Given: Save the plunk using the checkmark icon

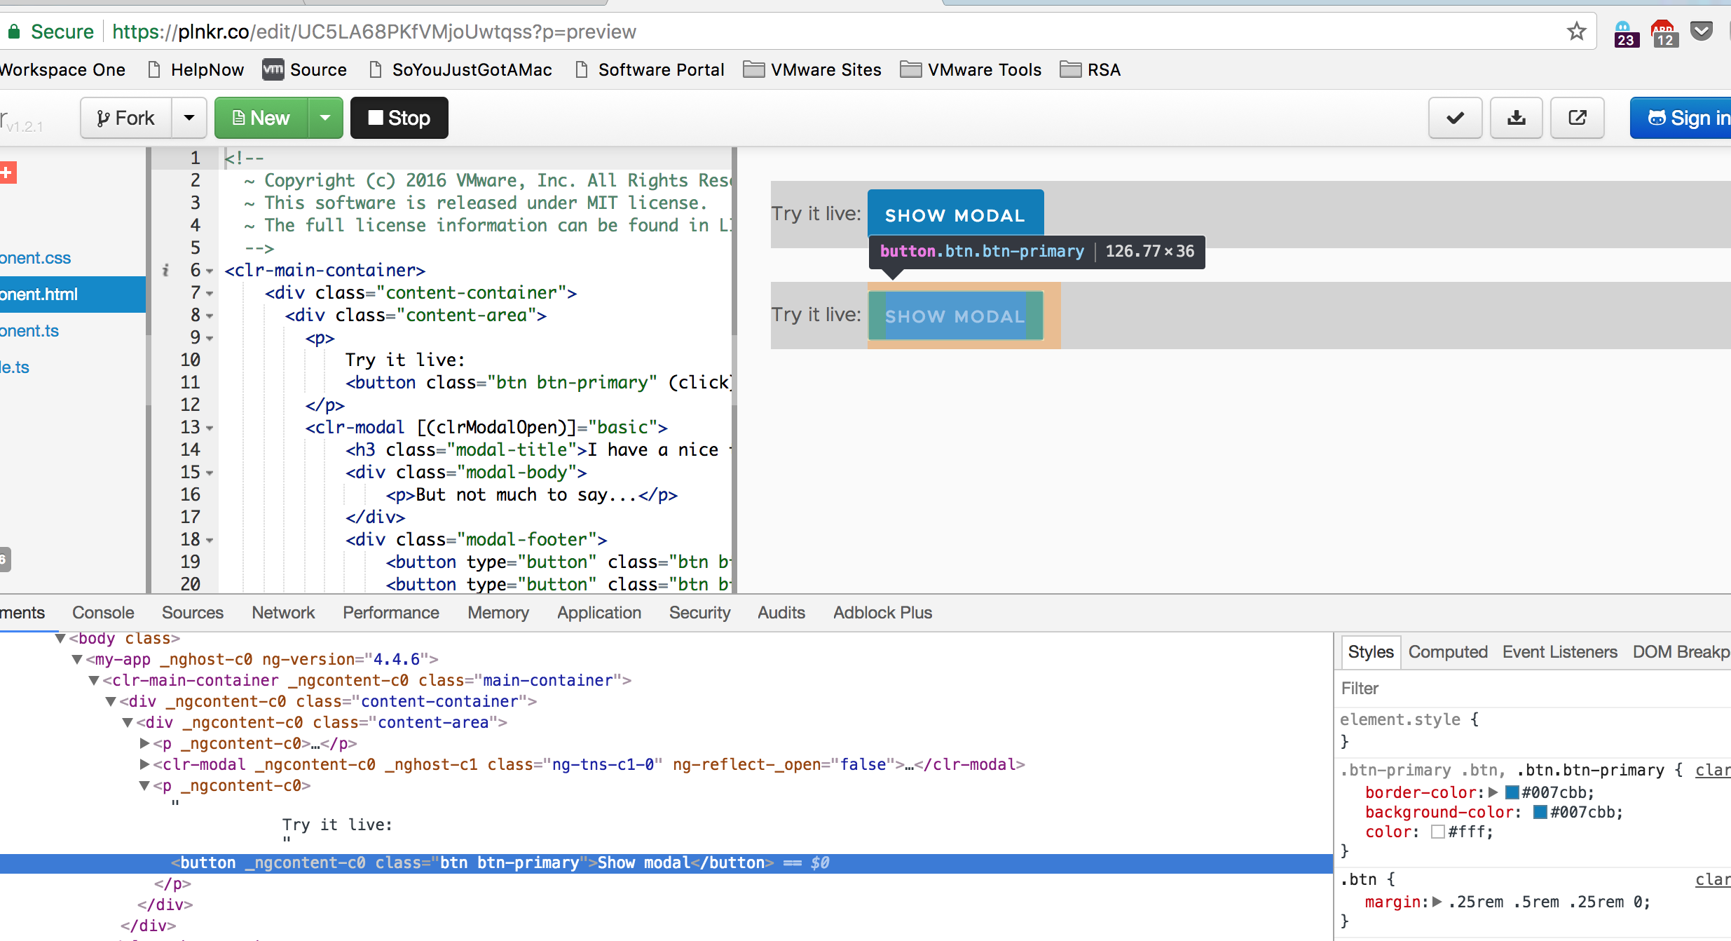Looking at the screenshot, I should tap(1455, 117).
